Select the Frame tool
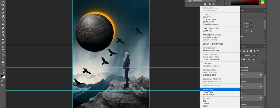 point(3,9)
